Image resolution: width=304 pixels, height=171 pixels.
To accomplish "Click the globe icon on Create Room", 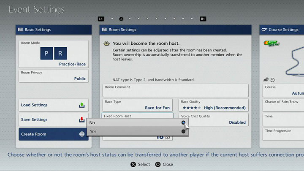I will (x=82, y=134).
